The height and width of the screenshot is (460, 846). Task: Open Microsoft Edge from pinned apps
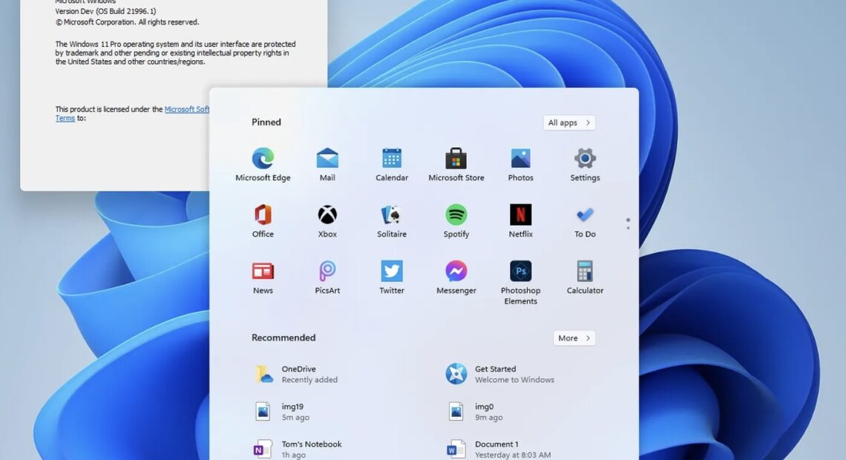point(263,162)
